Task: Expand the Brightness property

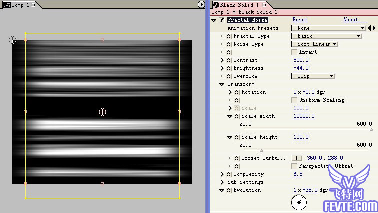Action: [222, 68]
